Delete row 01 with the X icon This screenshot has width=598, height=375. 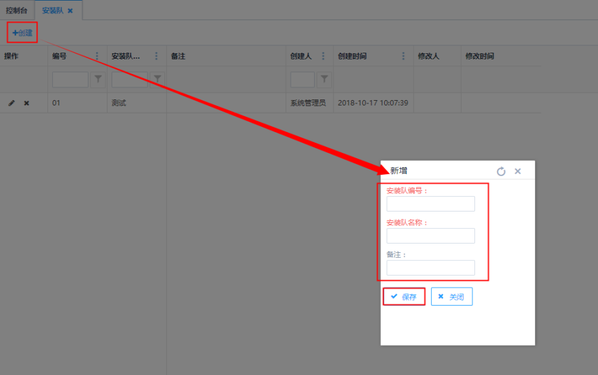pos(27,103)
